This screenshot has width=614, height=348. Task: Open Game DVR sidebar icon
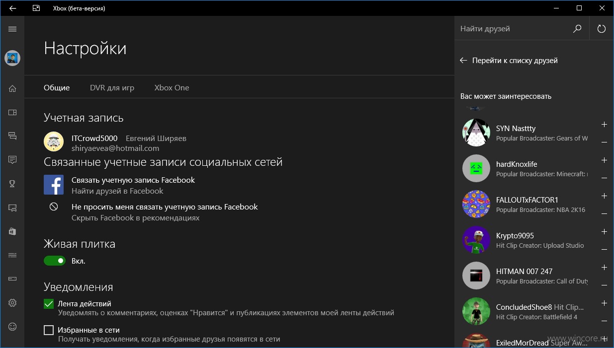coord(12,208)
